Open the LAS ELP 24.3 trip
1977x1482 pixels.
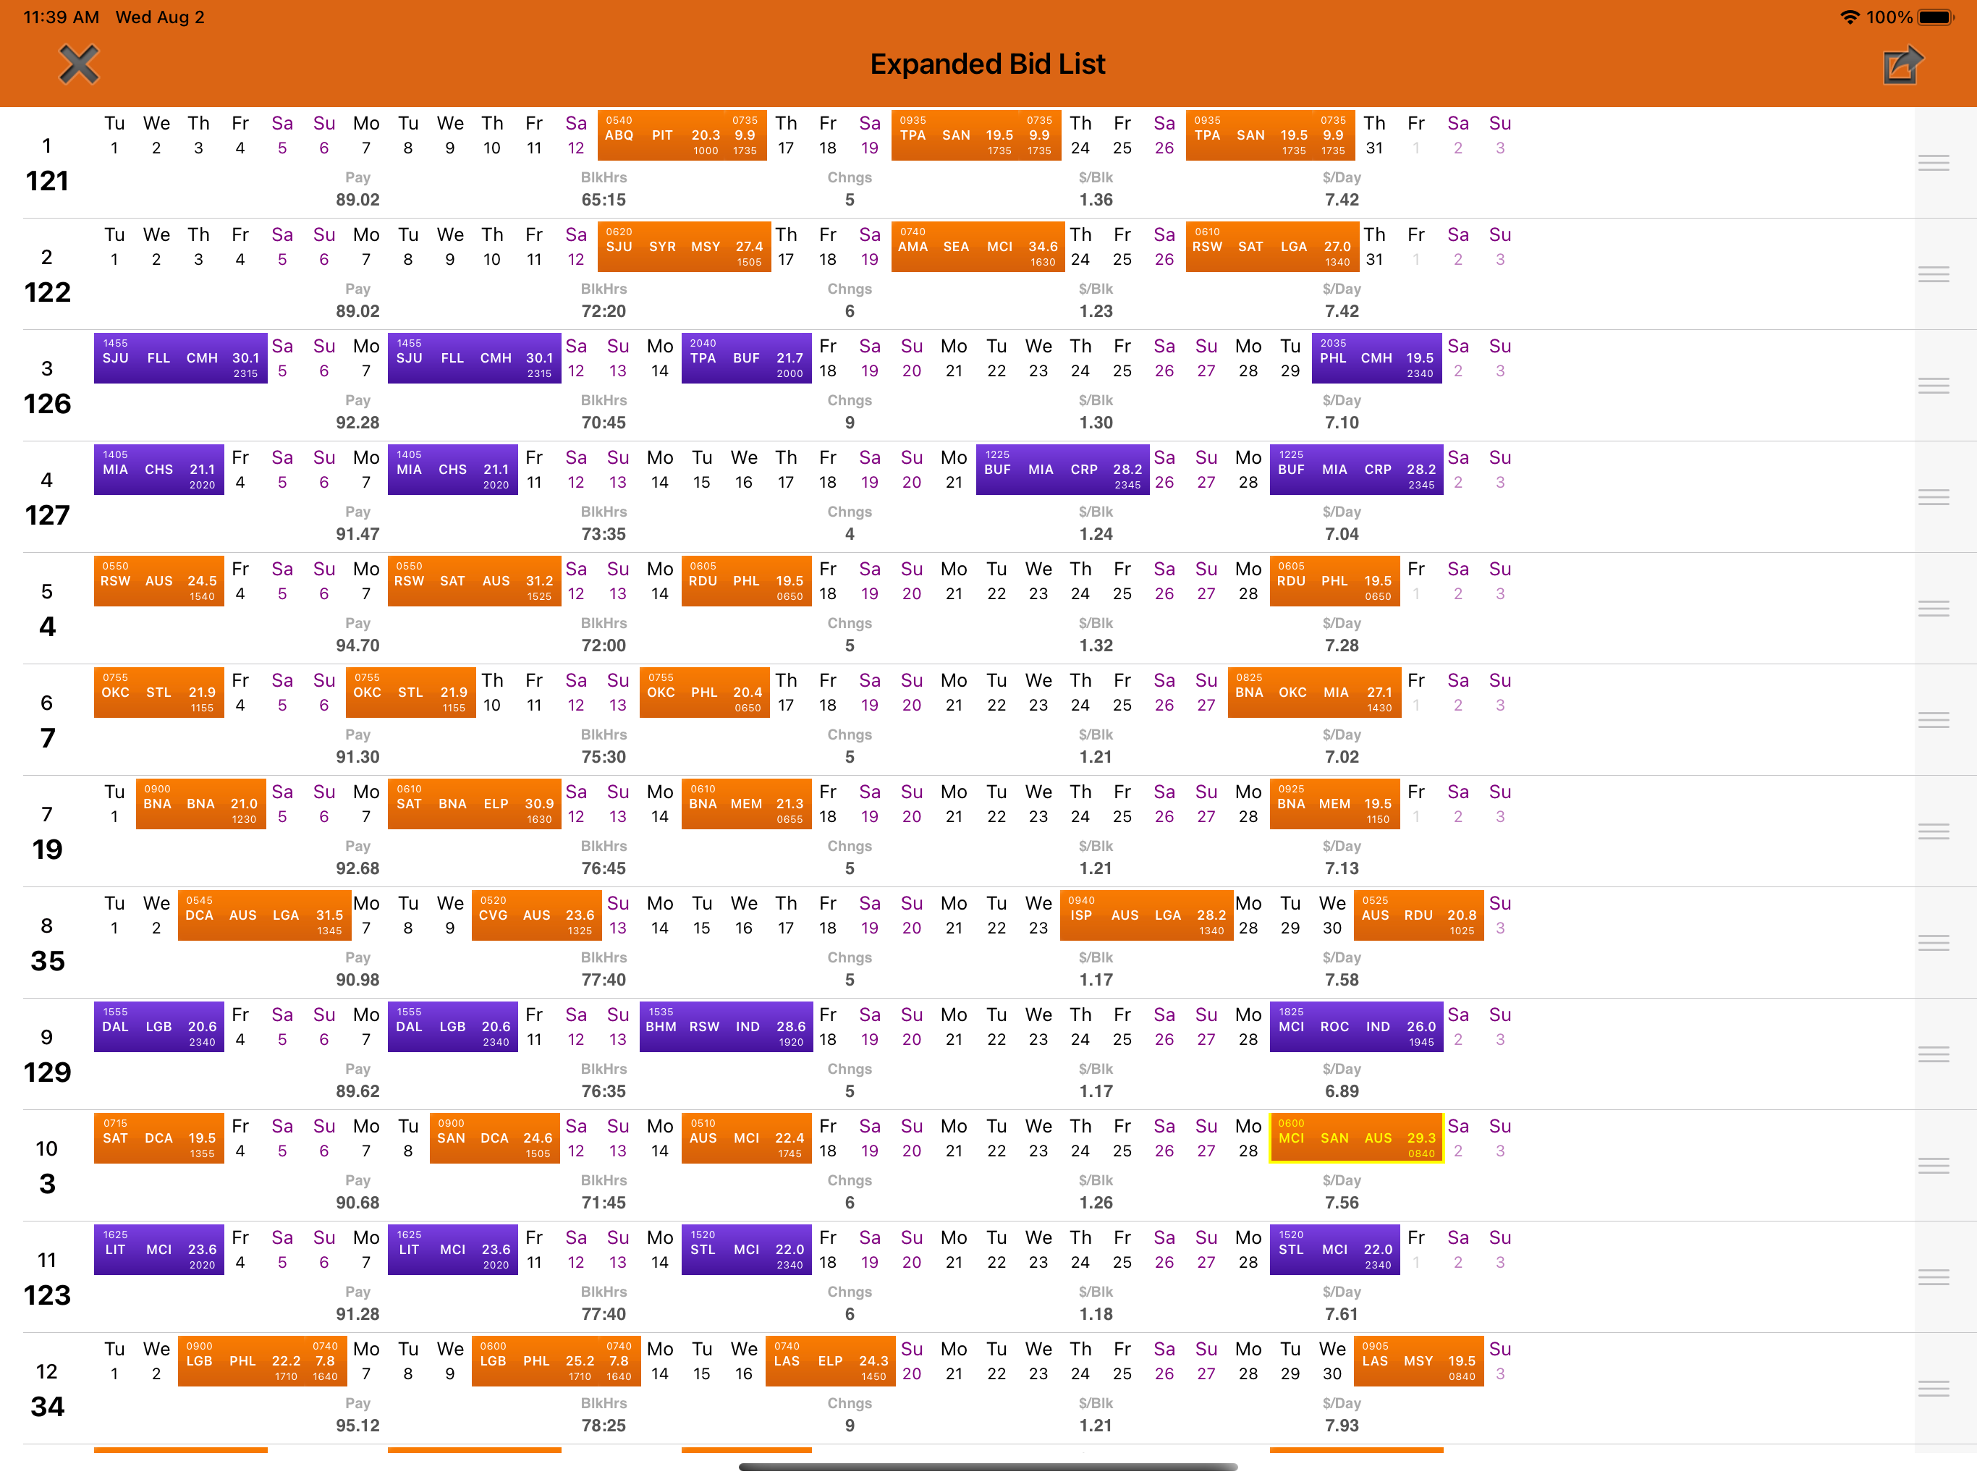click(x=830, y=1361)
